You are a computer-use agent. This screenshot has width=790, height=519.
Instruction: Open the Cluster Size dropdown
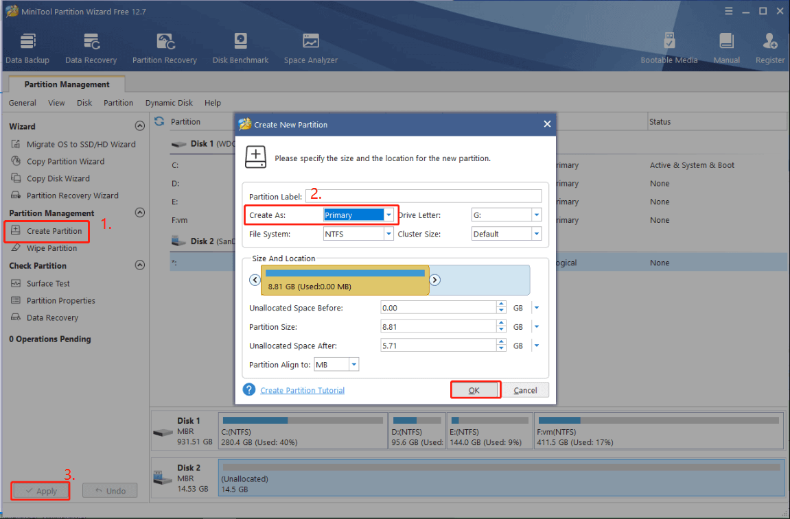537,234
